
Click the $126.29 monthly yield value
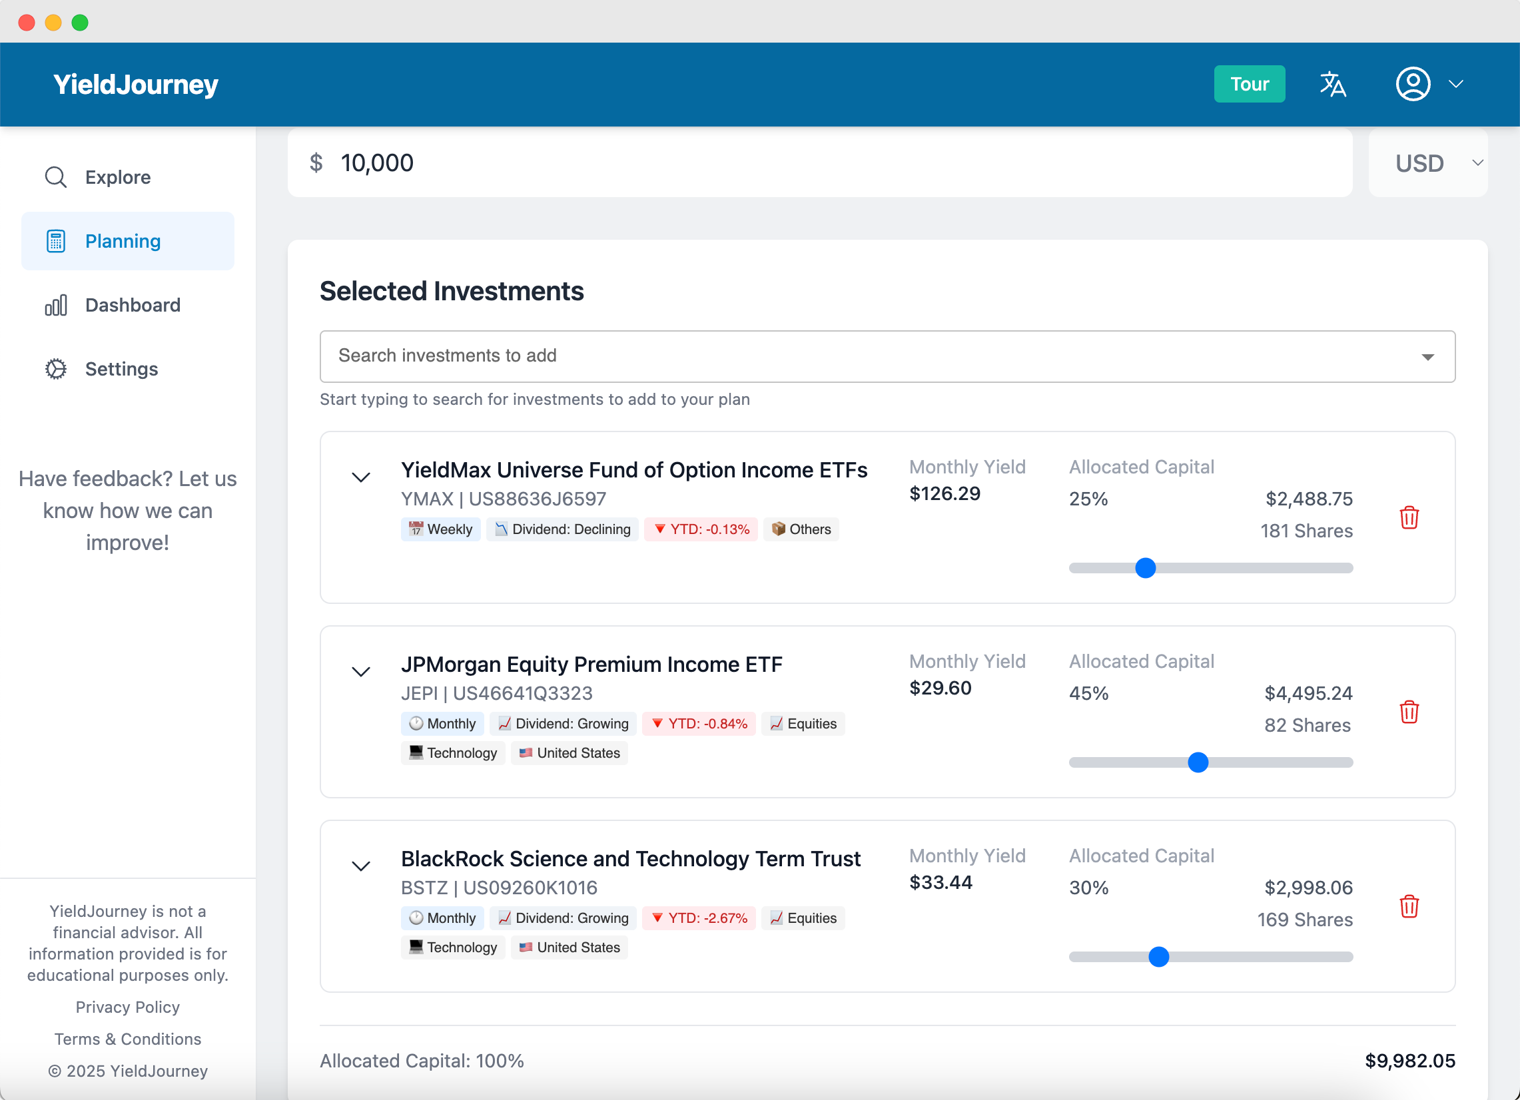(x=945, y=493)
